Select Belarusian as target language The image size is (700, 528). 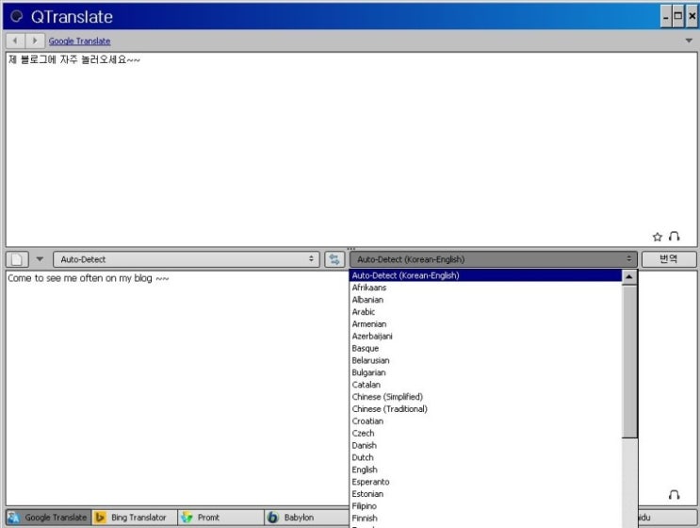coord(485,360)
